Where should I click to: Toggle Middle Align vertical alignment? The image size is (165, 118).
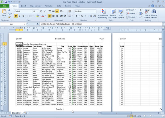point(53,11)
